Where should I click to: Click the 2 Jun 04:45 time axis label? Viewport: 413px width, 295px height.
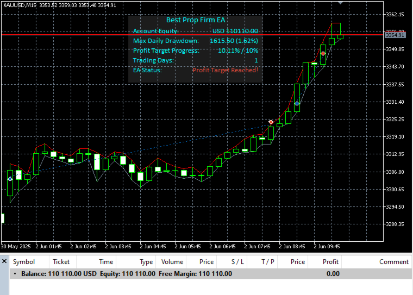pos(153,247)
